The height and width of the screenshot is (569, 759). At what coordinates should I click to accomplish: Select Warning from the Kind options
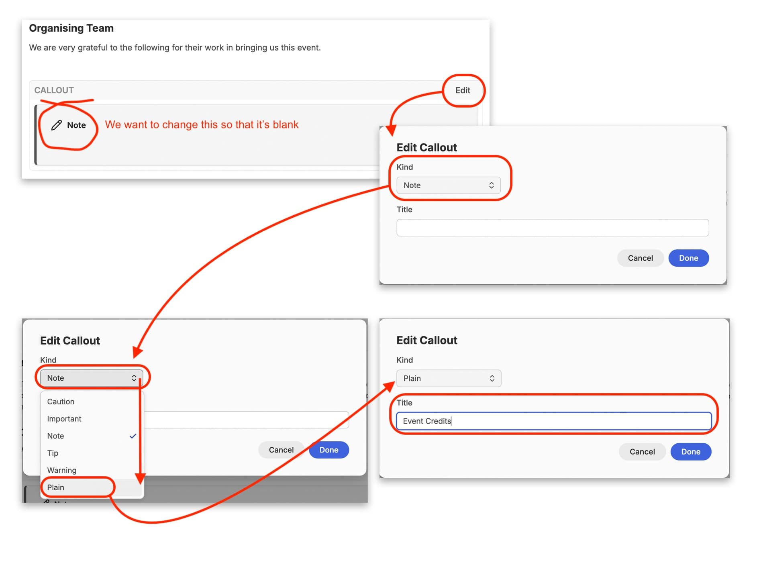pyautogui.click(x=62, y=470)
